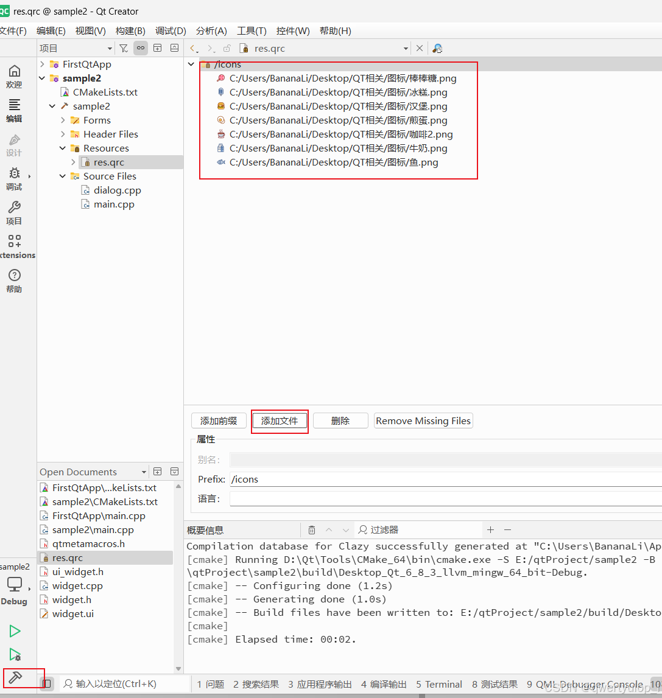The width and height of the screenshot is (662, 698).
Task: Open the 帮助(H) menu
Action: pos(336,30)
